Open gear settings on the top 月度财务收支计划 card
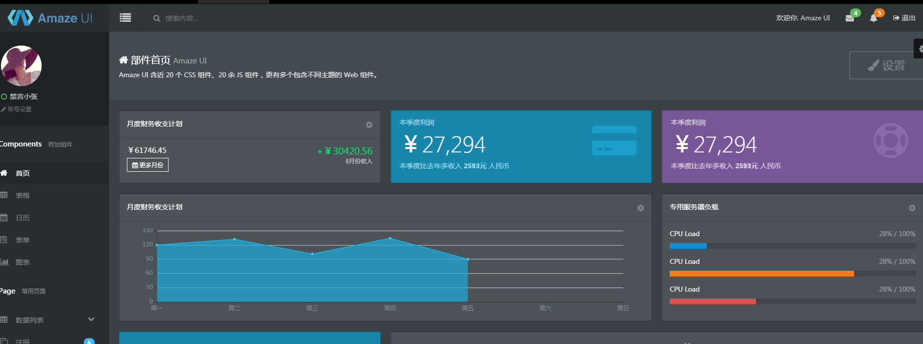The height and width of the screenshot is (344, 923). [369, 125]
